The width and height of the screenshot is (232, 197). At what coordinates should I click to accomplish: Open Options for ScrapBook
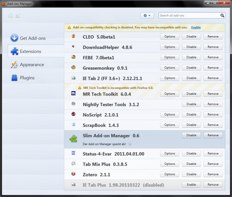(x=170, y=125)
